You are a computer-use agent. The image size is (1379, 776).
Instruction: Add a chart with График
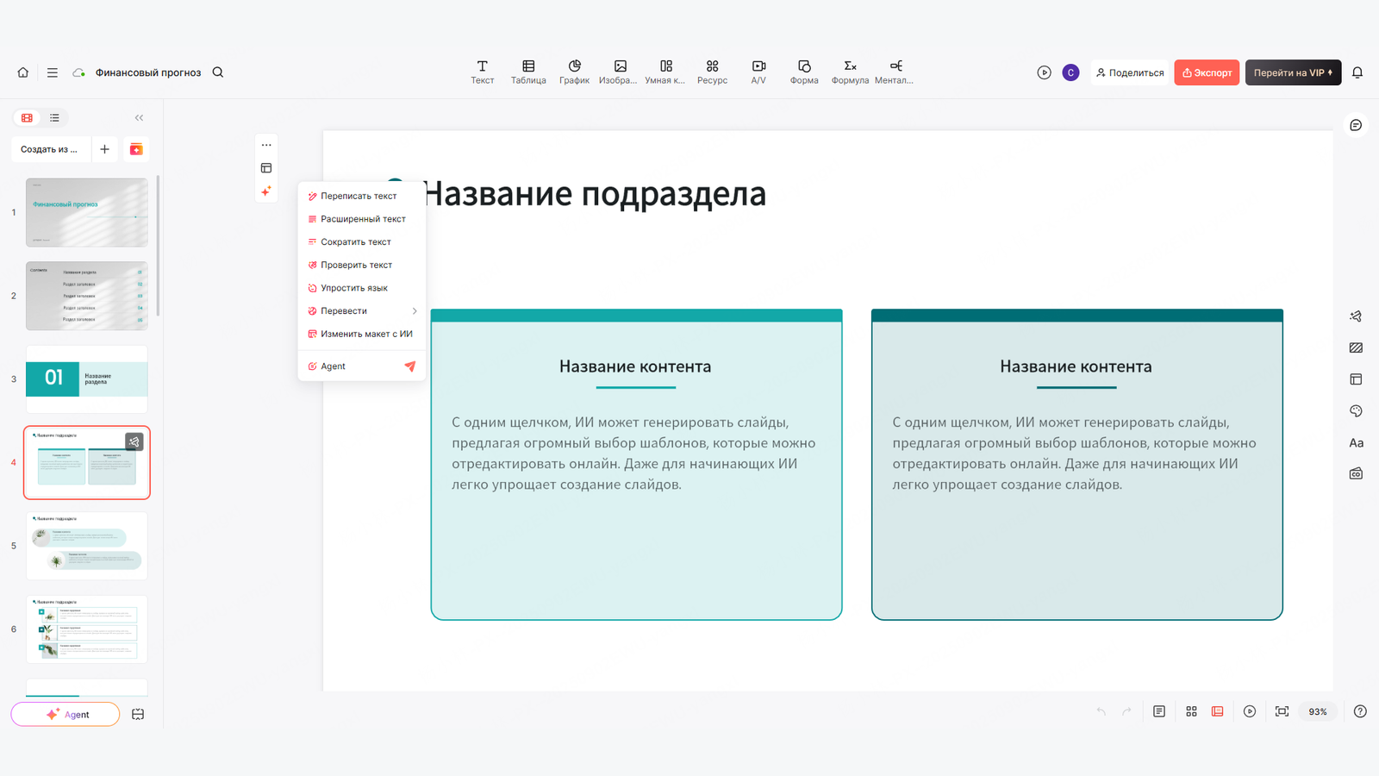[574, 72]
